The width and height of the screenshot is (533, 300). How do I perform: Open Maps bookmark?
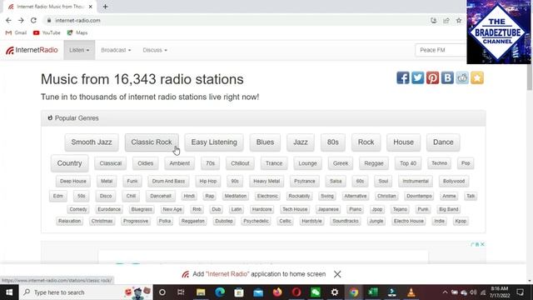(77, 32)
